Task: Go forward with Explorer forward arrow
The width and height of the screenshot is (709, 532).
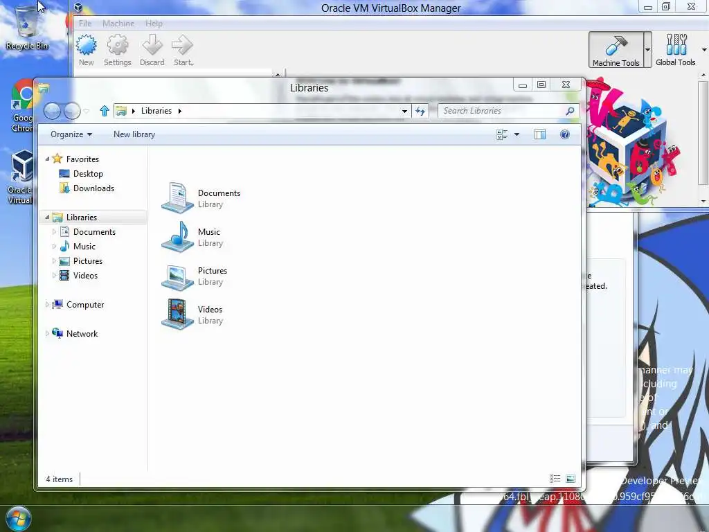Action: click(x=72, y=111)
